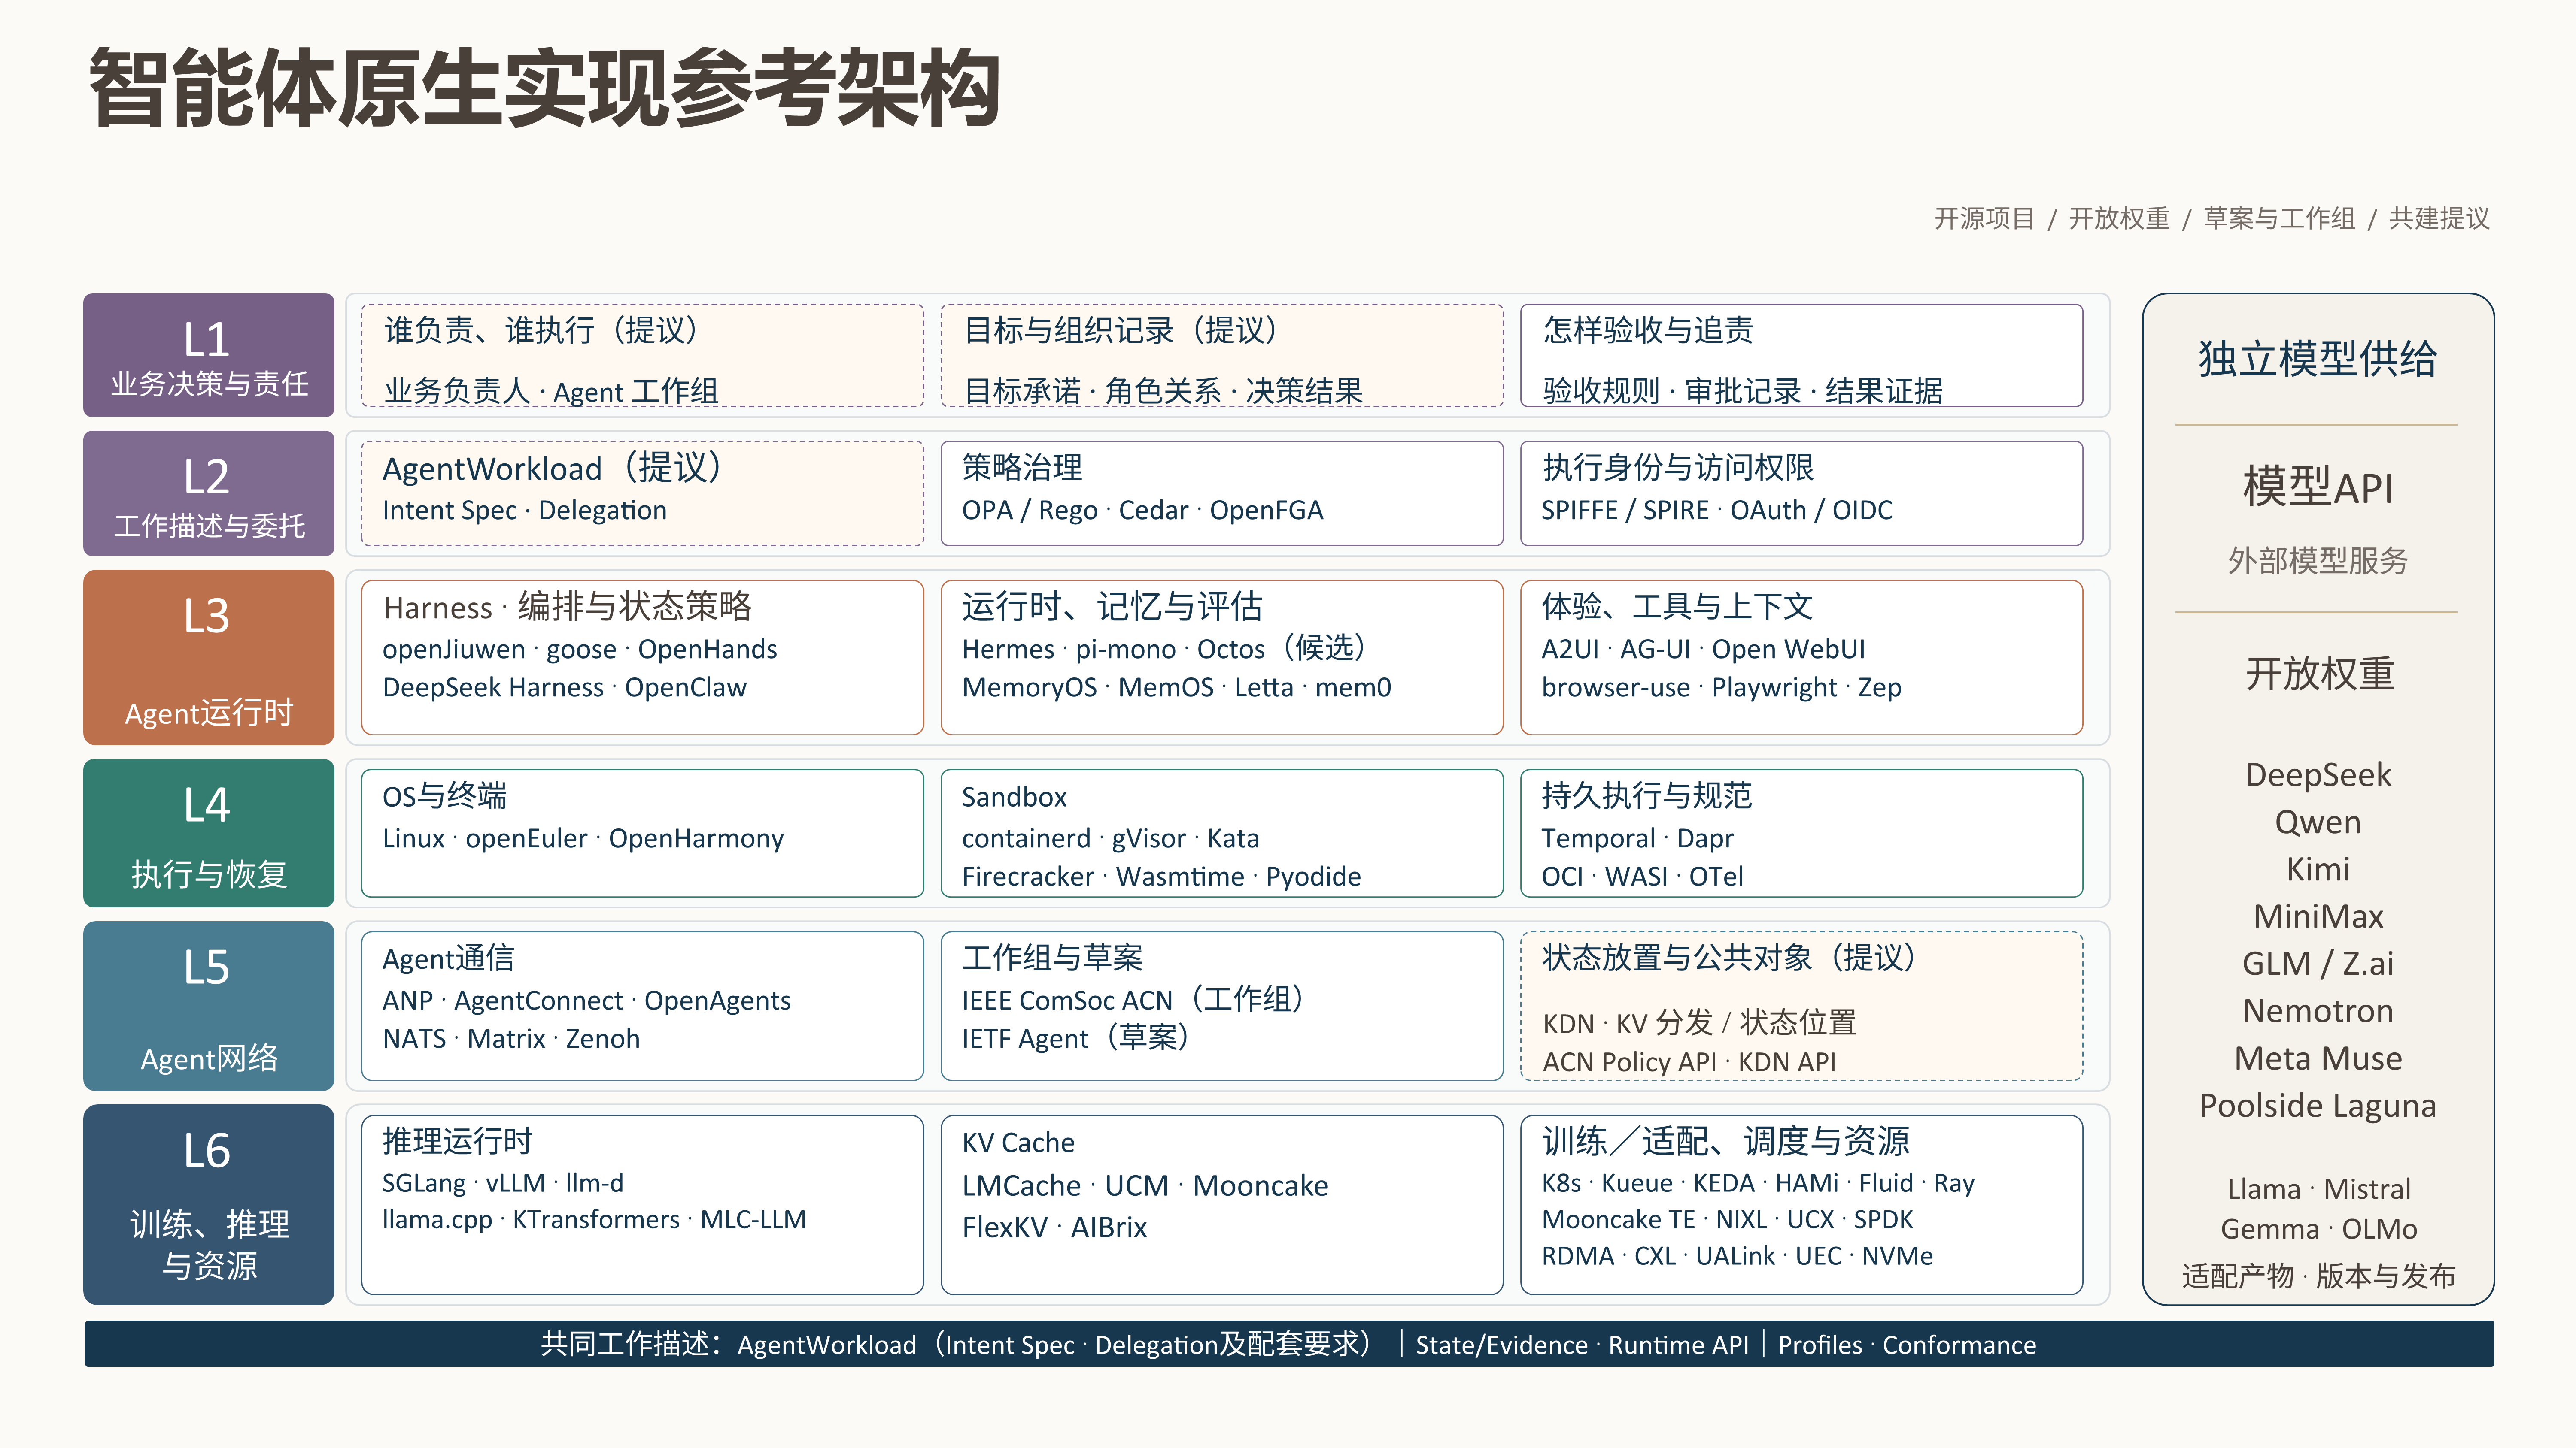Screen dimensions: 2576x1448
Task: Click the line NATS · Matrix · Zenoh
Action: [511, 1039]
